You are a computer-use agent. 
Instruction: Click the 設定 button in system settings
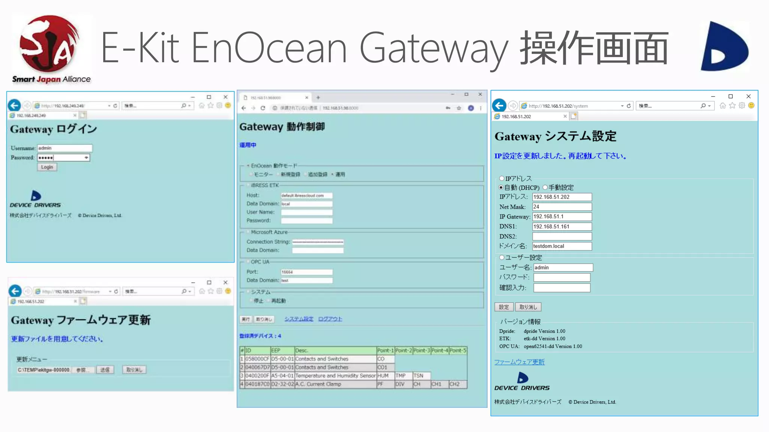504,307
